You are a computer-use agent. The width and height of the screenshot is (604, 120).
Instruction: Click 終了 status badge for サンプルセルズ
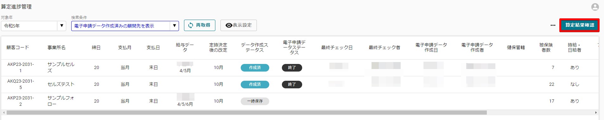click(292, 67)
